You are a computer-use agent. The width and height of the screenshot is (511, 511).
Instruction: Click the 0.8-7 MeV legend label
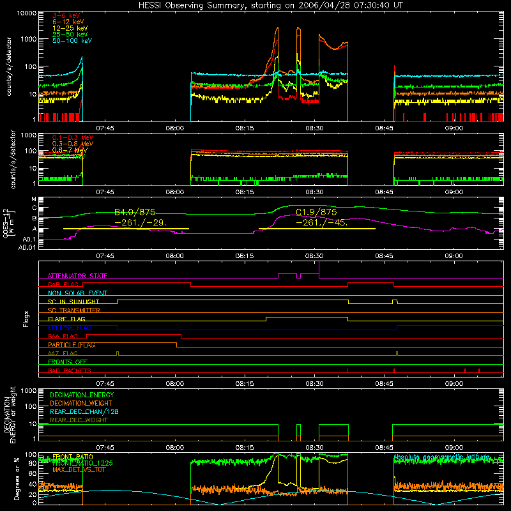point(70,150)
